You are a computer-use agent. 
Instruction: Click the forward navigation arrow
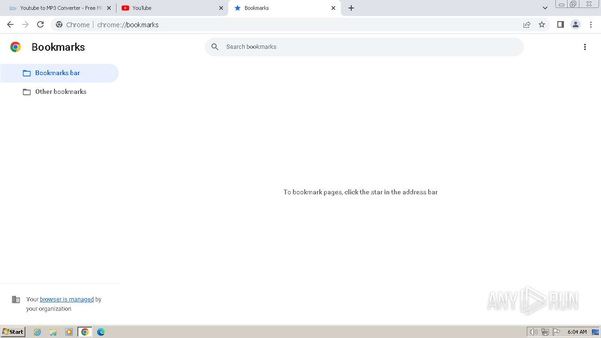tap(25, 24)
